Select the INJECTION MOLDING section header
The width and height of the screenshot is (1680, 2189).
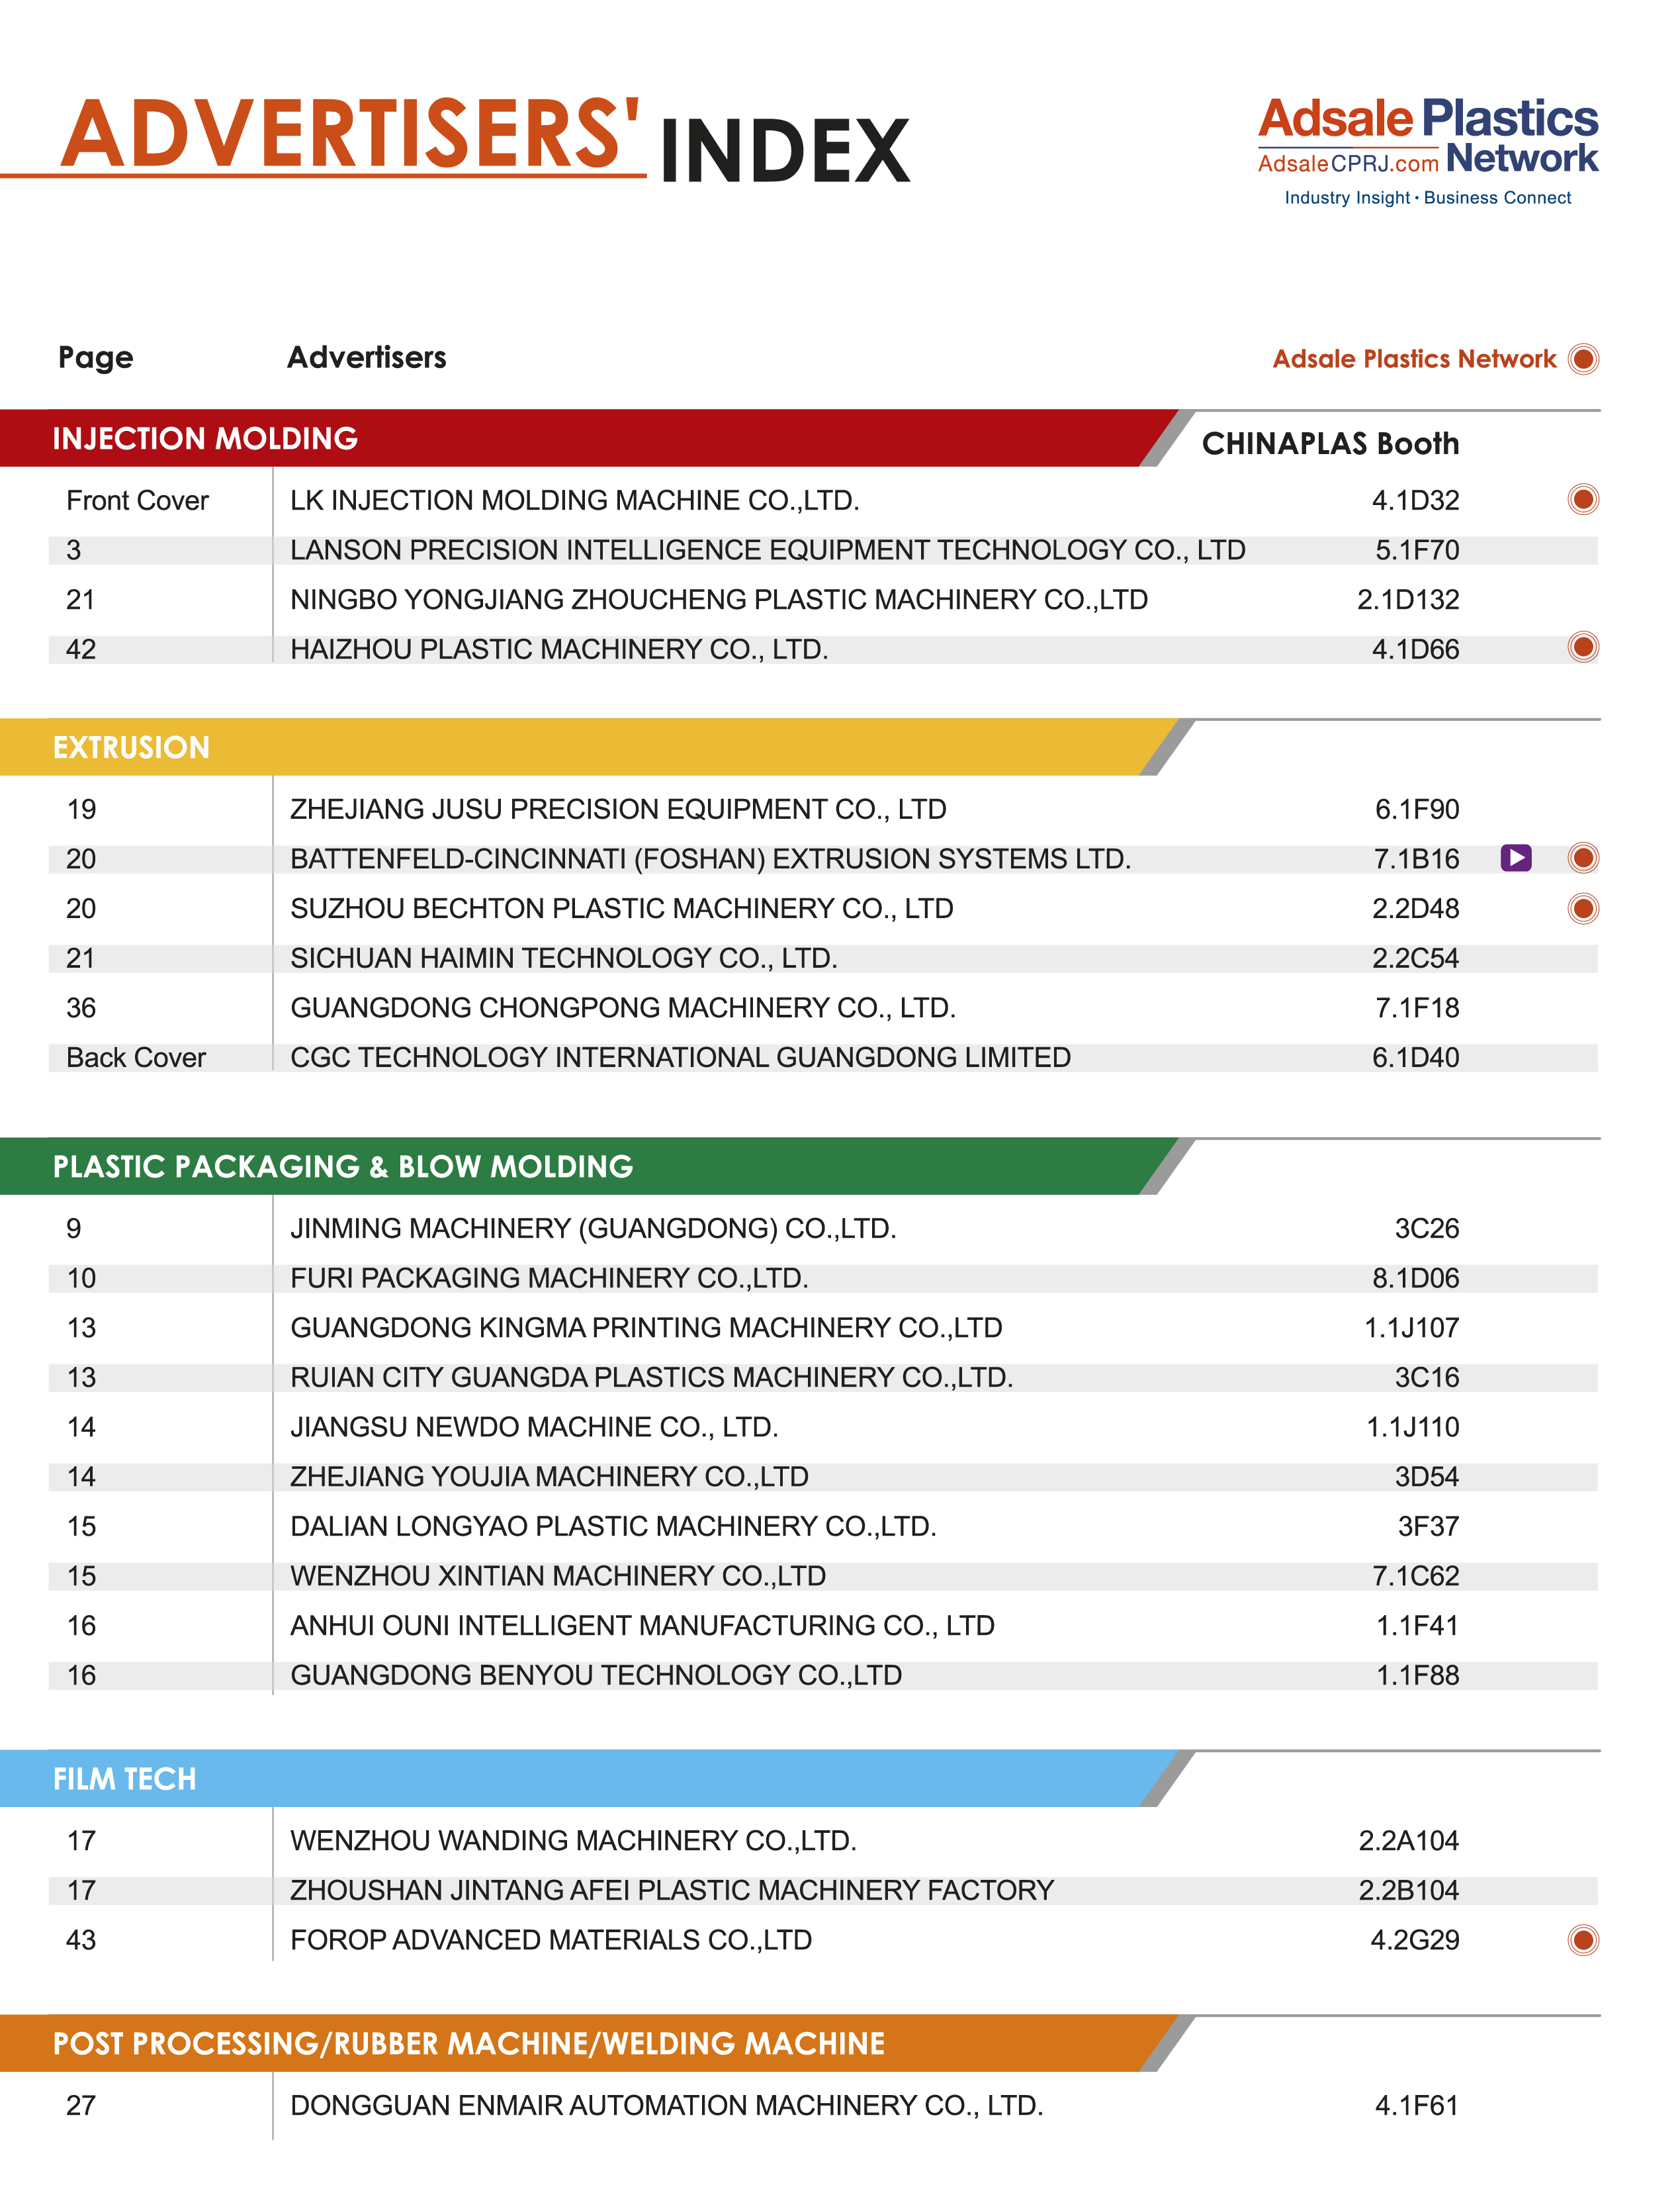click(205, 438)
